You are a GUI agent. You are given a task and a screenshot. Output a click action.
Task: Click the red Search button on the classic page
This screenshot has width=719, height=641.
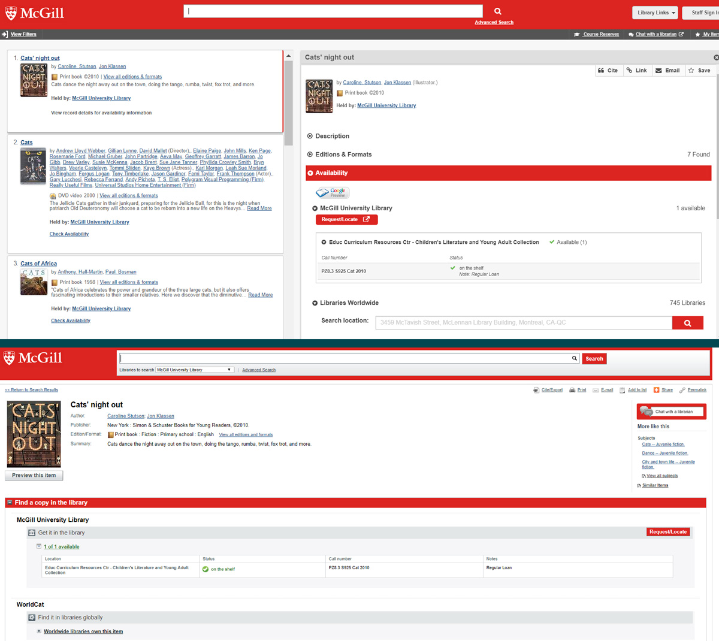click(x=594, y=359)
